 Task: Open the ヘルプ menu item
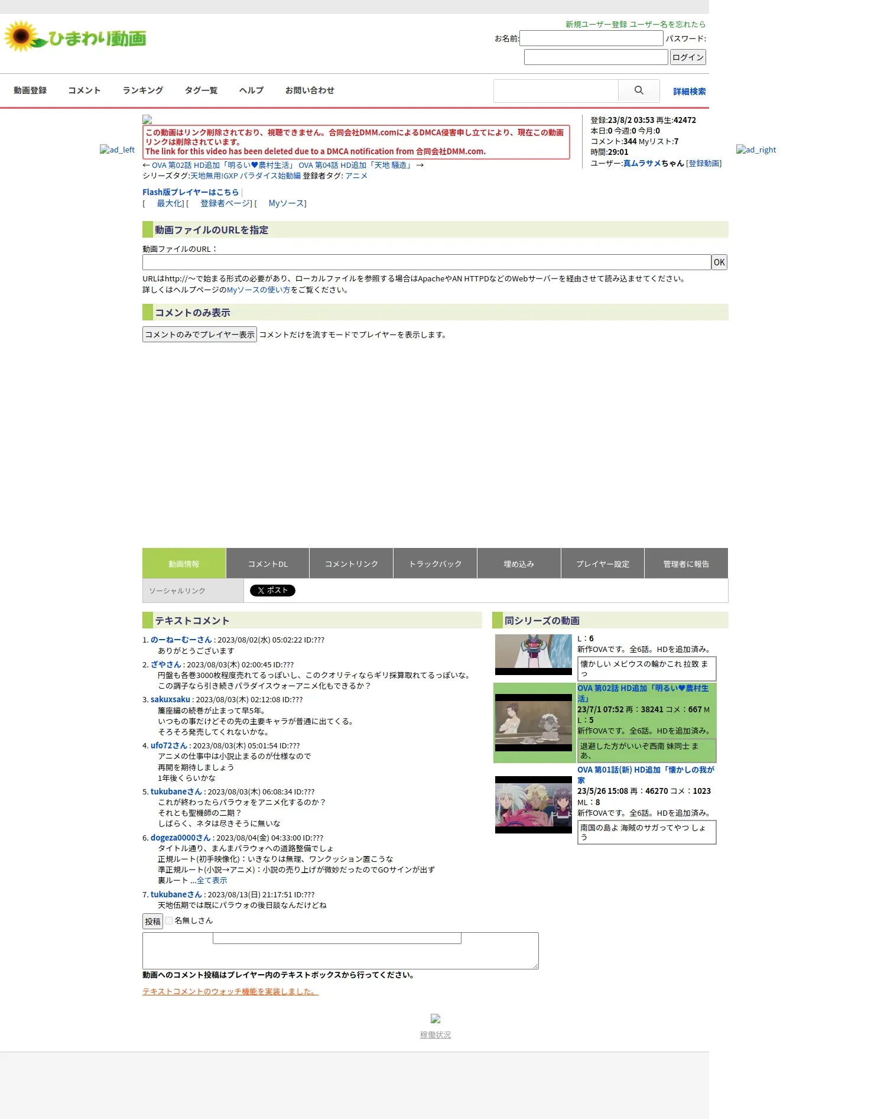coord(252,90)
